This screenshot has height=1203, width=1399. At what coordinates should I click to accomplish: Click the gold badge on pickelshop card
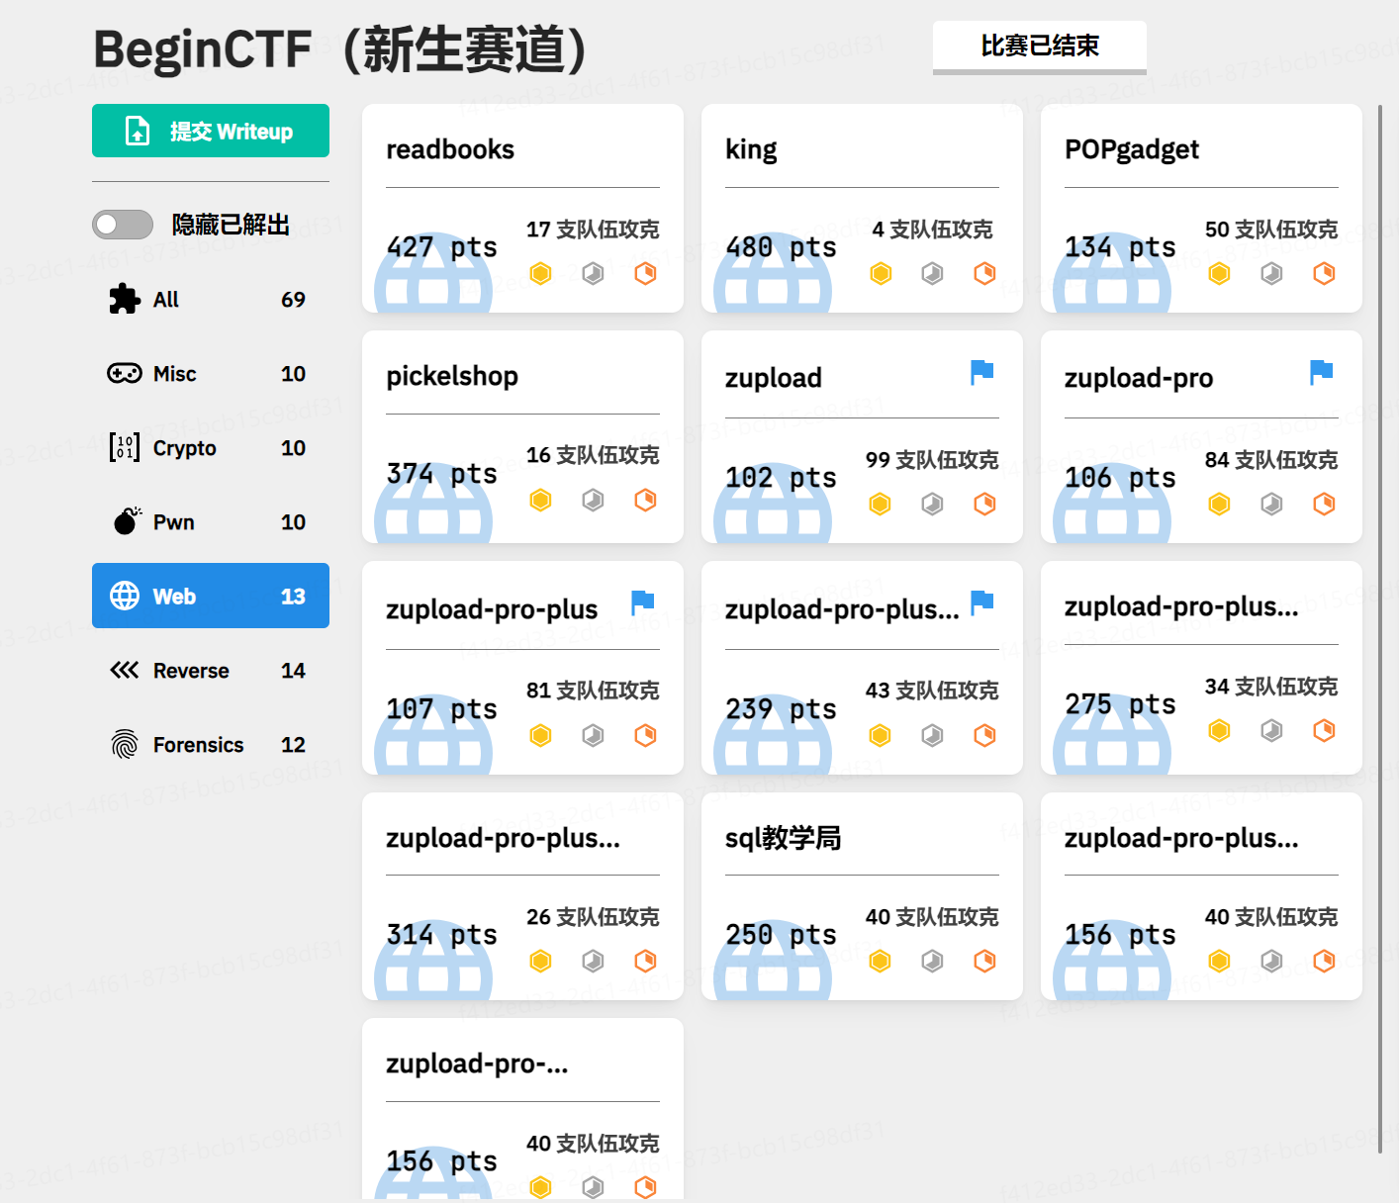[x=540, y=500]
